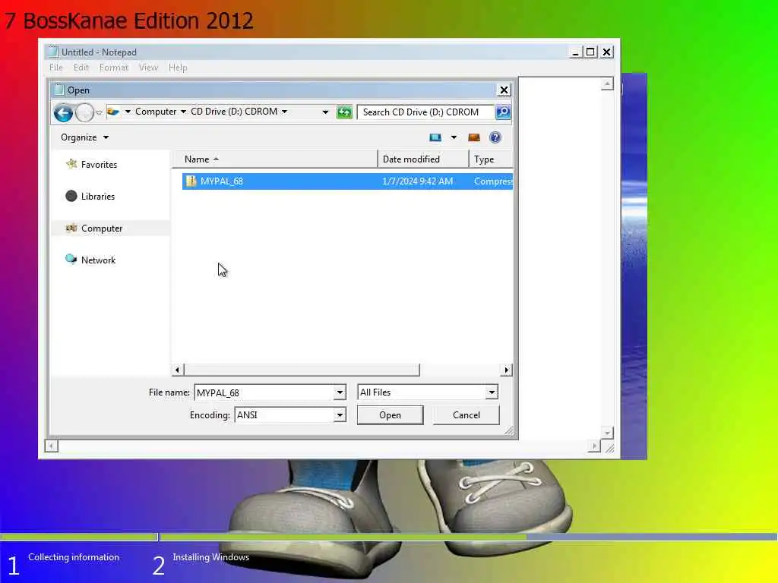Sort by the Name column header
This screenshot has width=778, height=583.
coord(274,159)
